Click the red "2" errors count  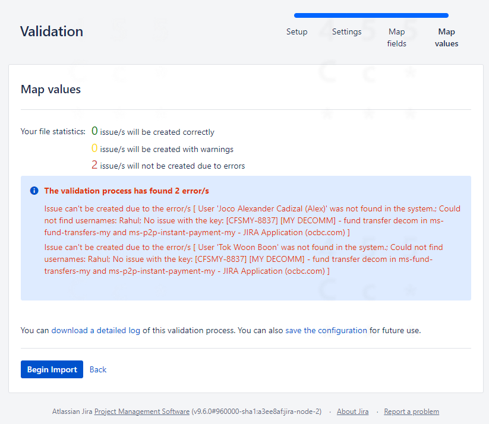coord(94,166)
